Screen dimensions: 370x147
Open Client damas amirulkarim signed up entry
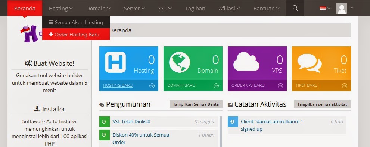(x=271, y=125)
